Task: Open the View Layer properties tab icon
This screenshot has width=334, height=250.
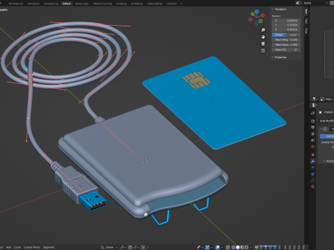Action: click(x=313, y=134)
